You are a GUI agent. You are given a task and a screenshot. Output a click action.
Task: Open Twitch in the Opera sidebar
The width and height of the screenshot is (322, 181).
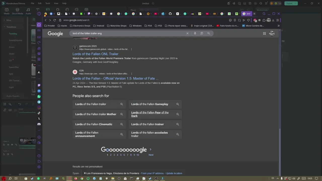tap(39, 85)
